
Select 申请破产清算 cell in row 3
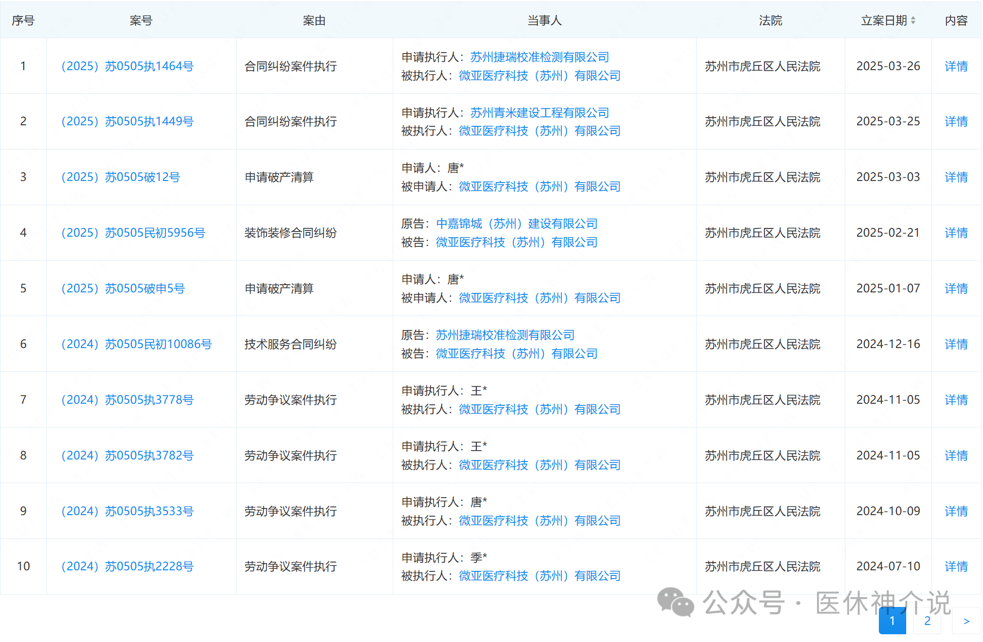(x=279, y=177)
